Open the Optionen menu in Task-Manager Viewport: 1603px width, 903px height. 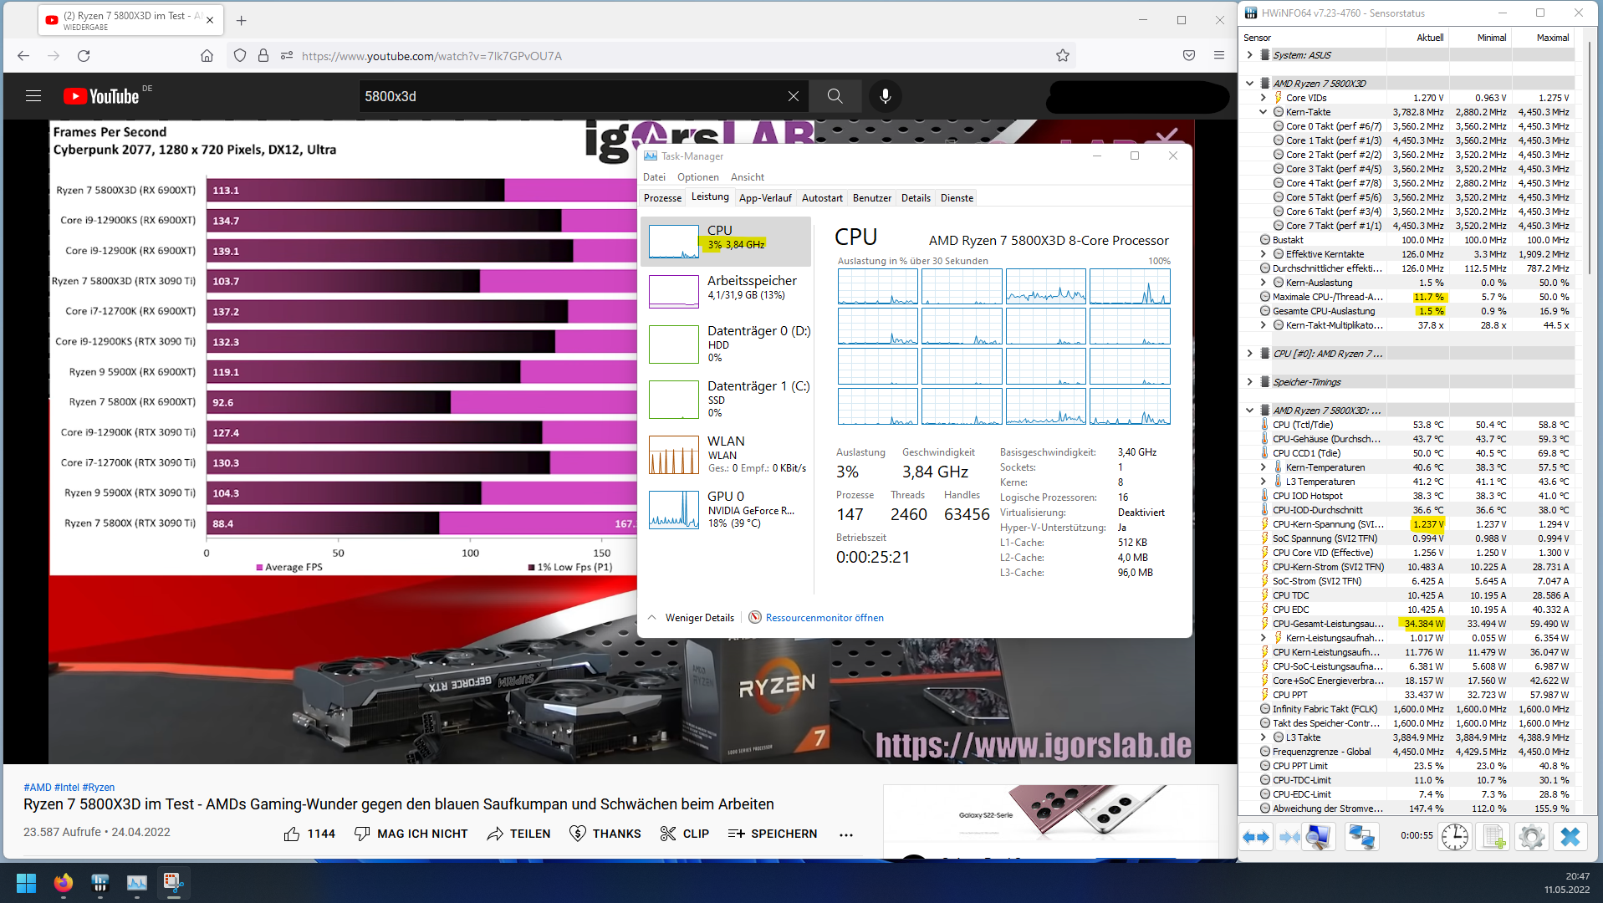(697, 177)
